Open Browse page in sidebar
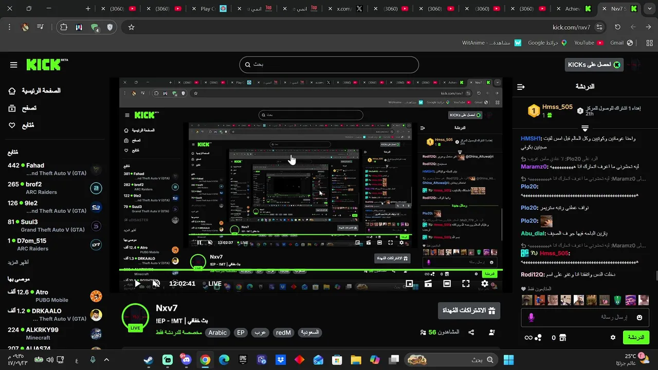Screen dimensions: 658x370 pyautogui.click(x=23, y=108)
